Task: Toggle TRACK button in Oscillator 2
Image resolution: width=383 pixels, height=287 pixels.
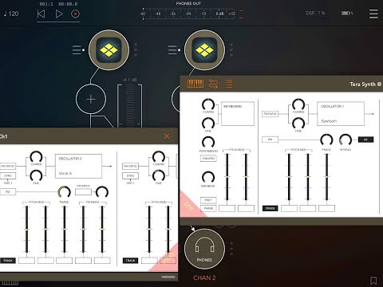Action: tap(8, 261)
